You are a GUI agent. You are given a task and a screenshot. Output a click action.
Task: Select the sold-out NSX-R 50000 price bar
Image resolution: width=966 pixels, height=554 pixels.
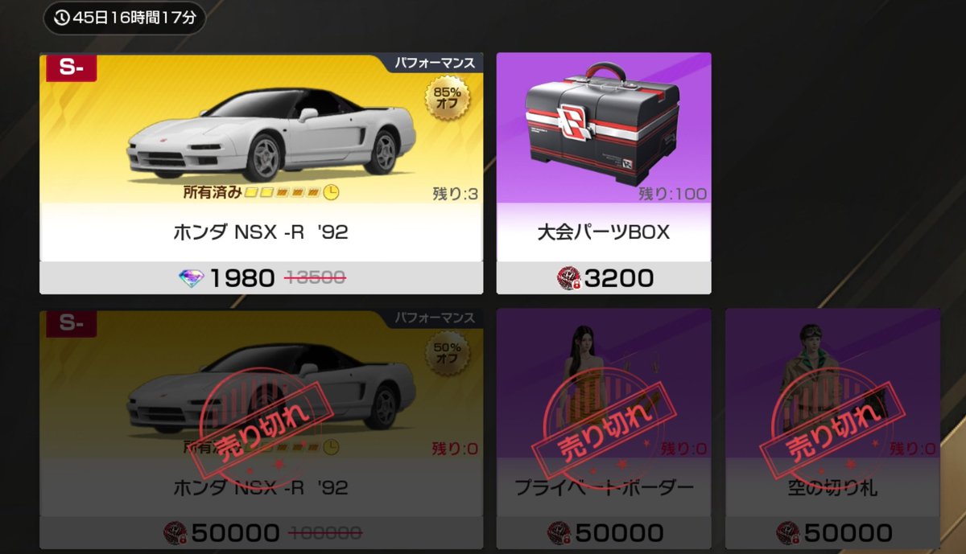[262, 532]
